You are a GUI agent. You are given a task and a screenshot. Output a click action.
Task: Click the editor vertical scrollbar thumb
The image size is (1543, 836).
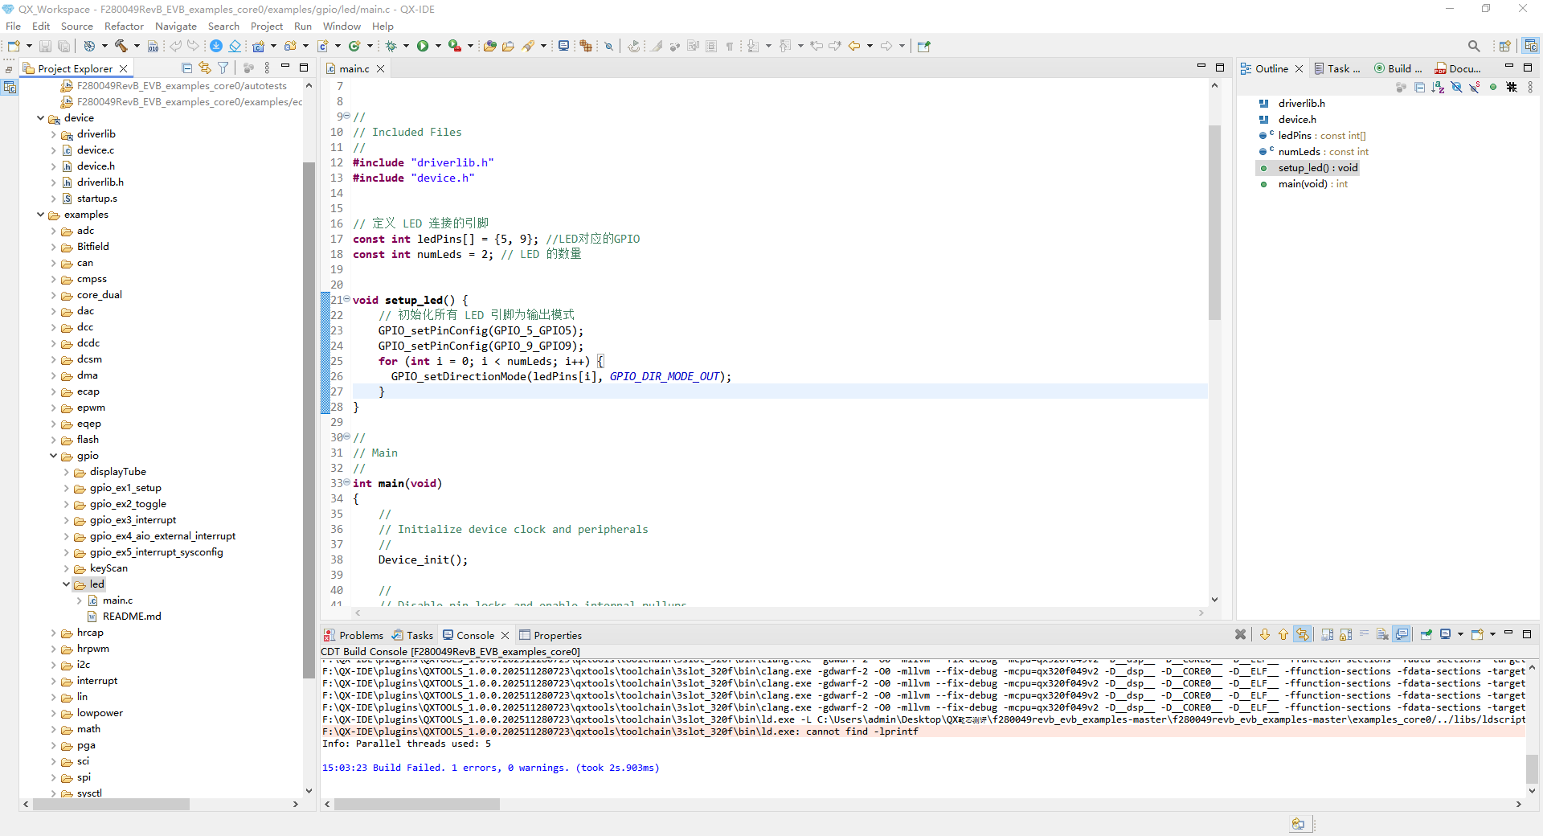(1214, 221)
